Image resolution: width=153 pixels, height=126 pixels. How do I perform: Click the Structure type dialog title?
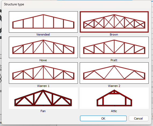pyautogui.click(x=14, y=4)
